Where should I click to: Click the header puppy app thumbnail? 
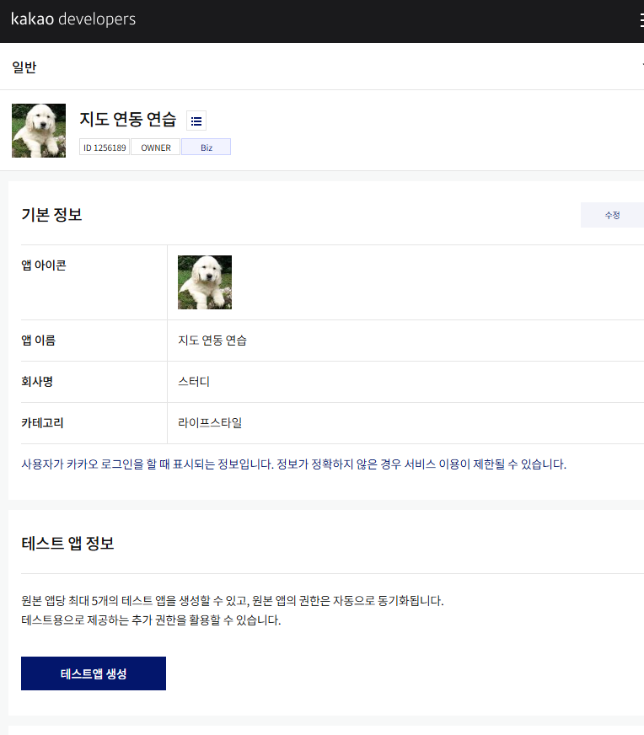click(39, 131)
